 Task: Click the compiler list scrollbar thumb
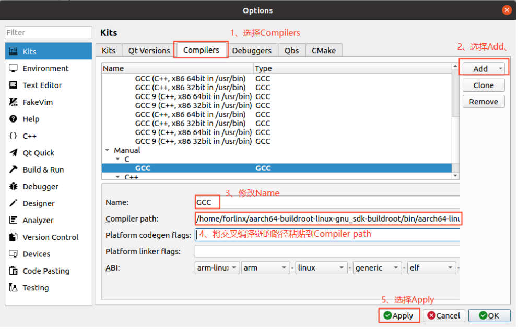tap(455, 93)
